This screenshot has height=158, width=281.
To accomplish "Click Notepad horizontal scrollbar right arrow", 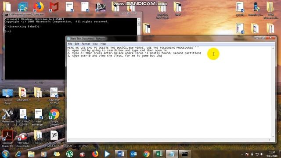I will tap(269, 140).
